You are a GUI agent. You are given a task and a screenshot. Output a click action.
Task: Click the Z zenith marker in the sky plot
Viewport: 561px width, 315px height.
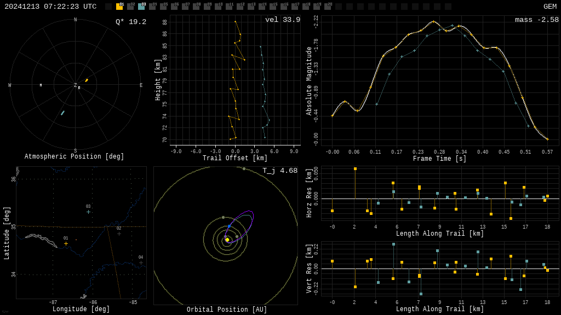click(76, 85)
